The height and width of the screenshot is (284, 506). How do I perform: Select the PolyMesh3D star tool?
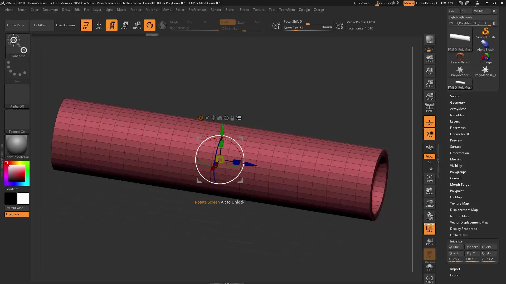coord(460,71)
